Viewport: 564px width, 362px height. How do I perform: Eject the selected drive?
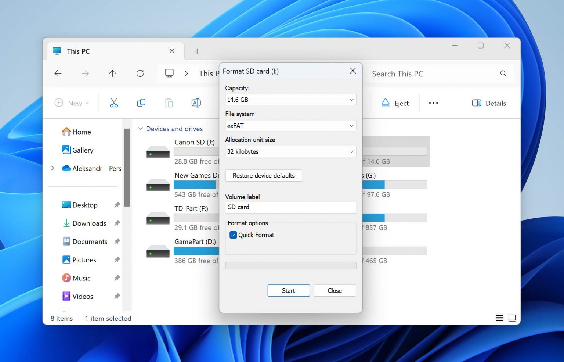click(x=395, y=103)
